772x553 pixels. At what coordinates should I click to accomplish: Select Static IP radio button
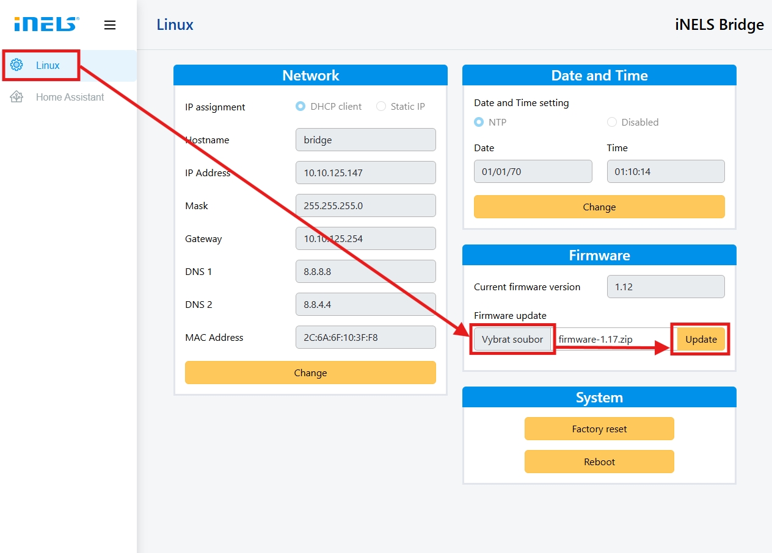pyautogui.click(x=381, y=106)
